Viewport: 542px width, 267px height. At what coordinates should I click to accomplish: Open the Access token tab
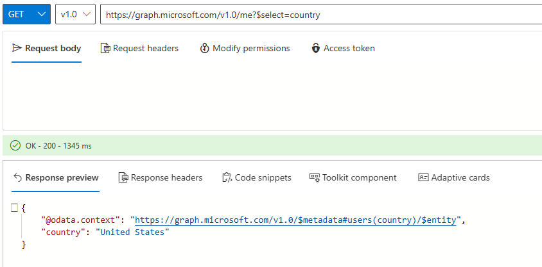[343, 48]
